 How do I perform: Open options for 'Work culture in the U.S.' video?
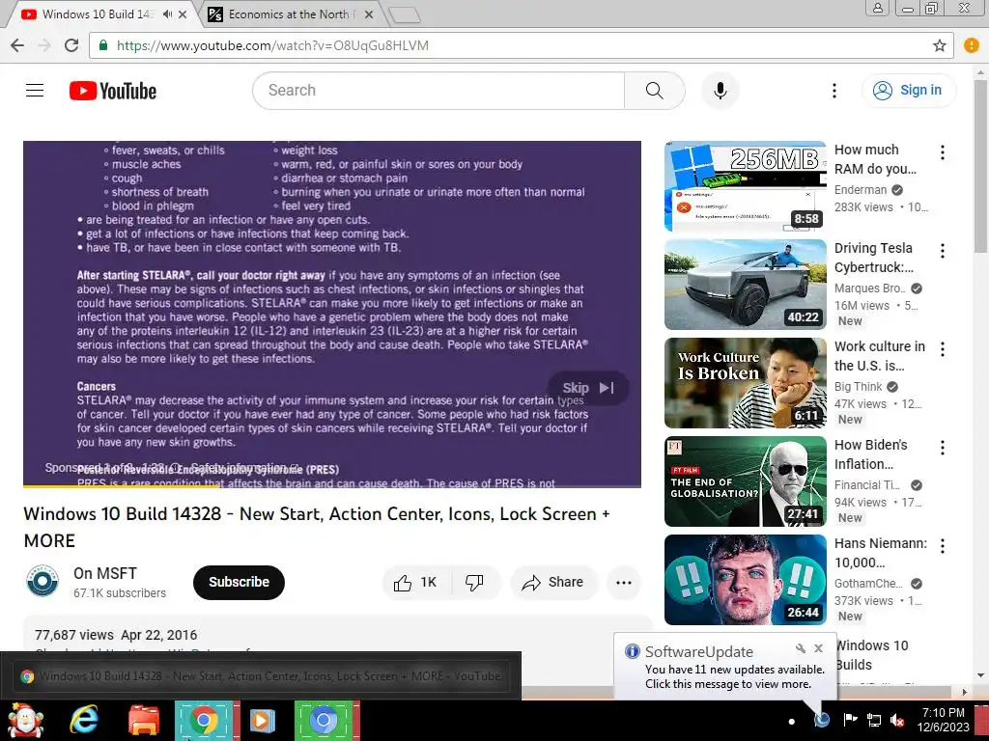(x=943, y=349)
